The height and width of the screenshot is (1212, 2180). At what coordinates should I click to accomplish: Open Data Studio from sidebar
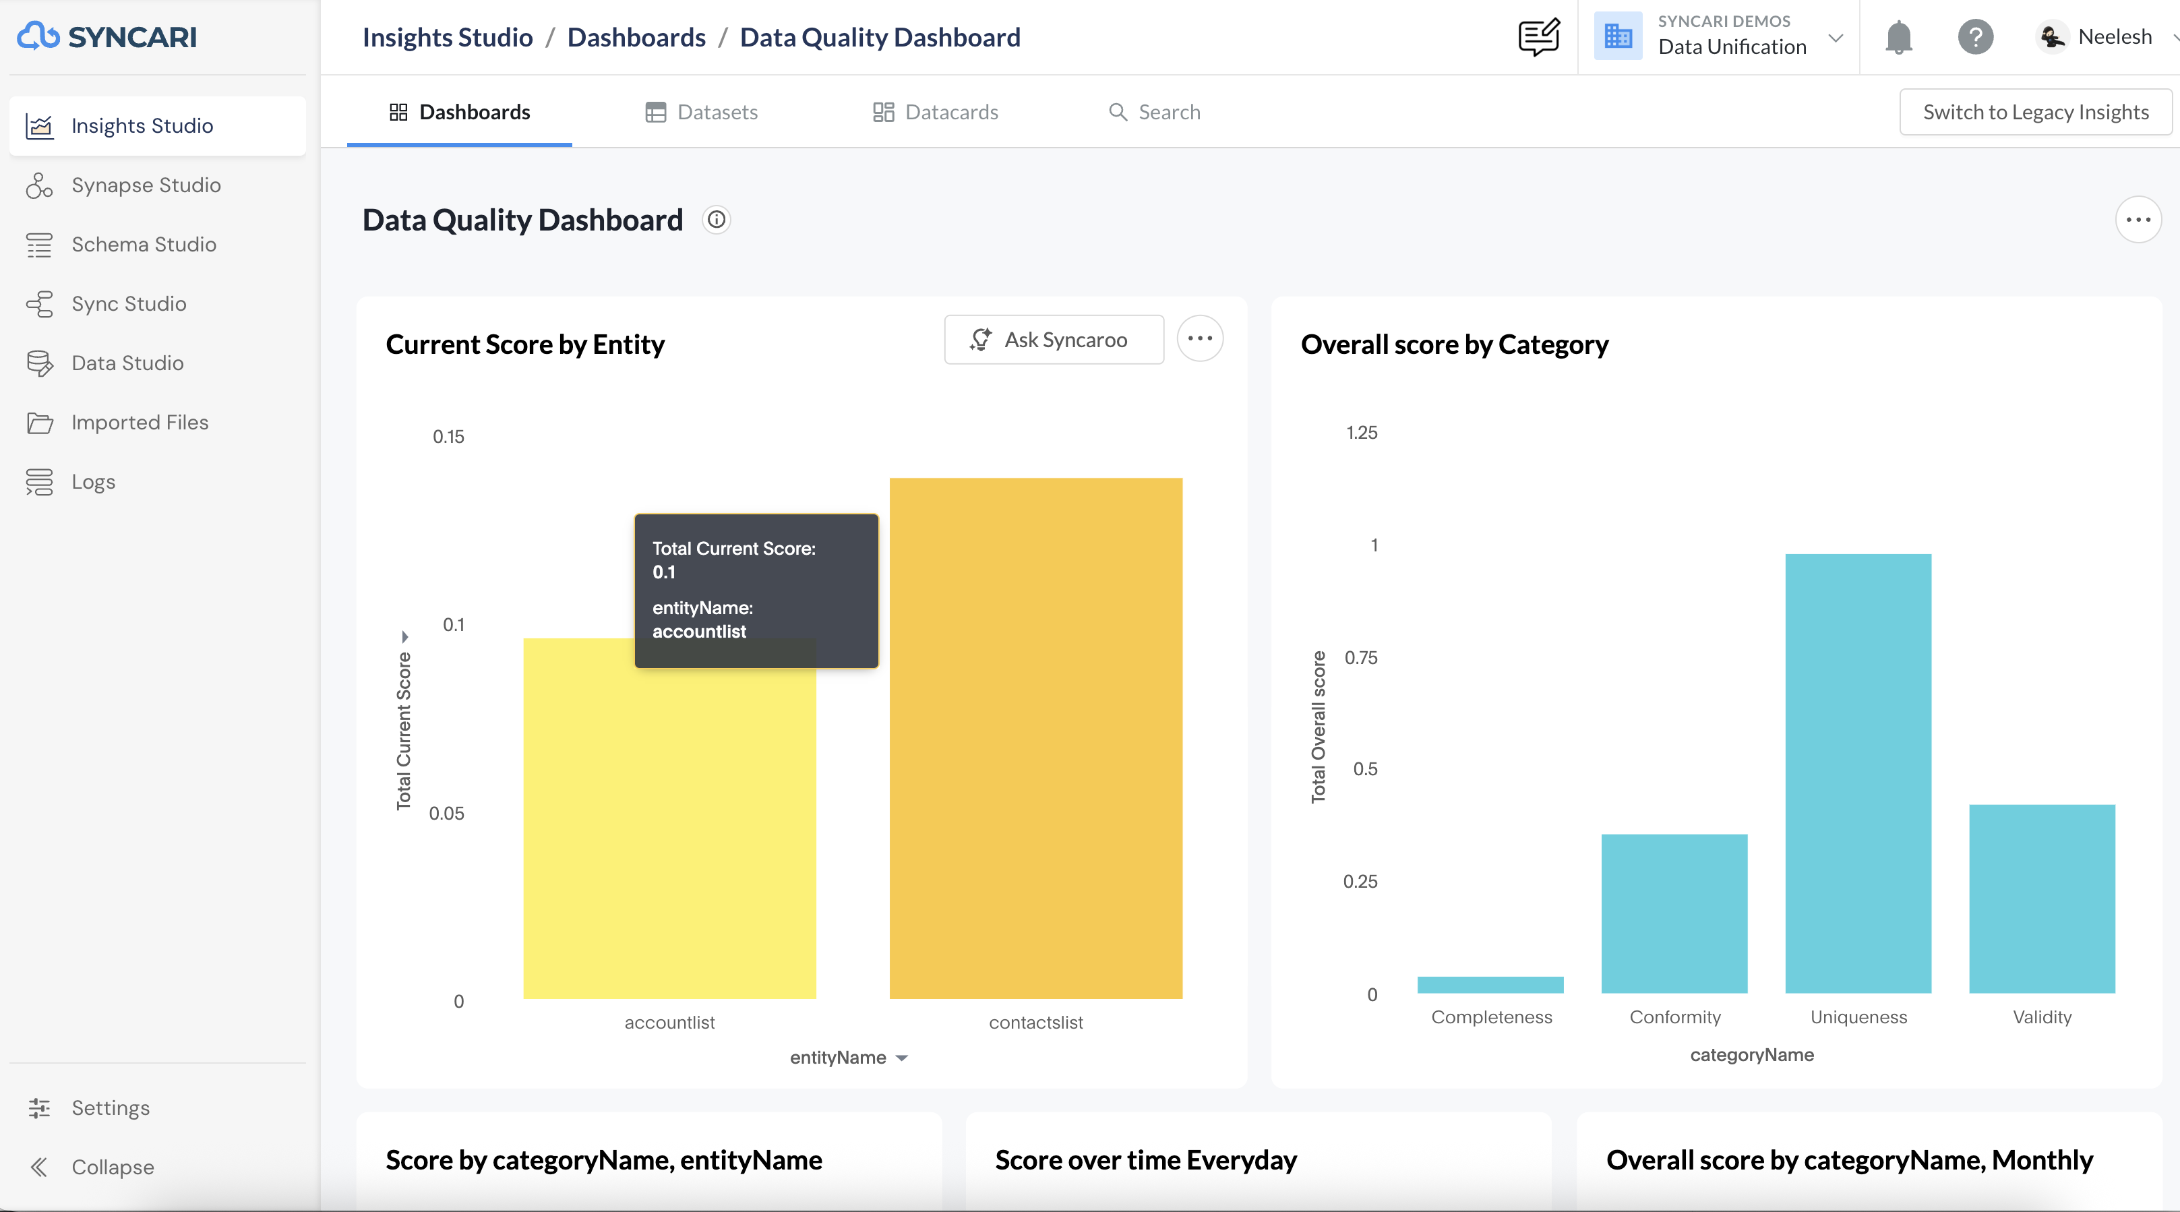pyautogui.click(x=158, y=363)
